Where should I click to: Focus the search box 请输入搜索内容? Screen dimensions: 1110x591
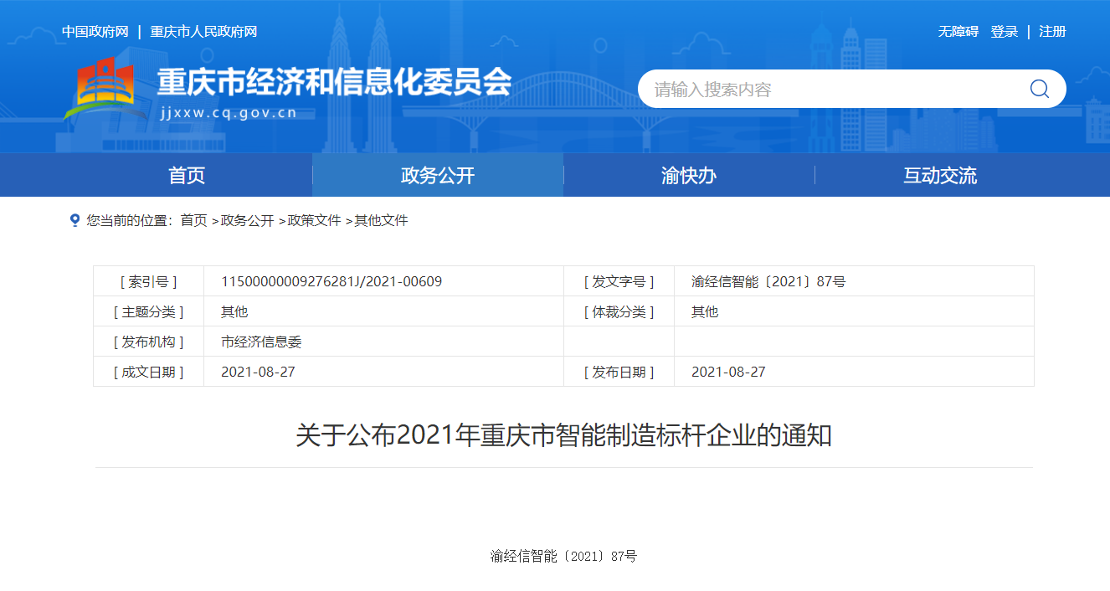(829, 89)
